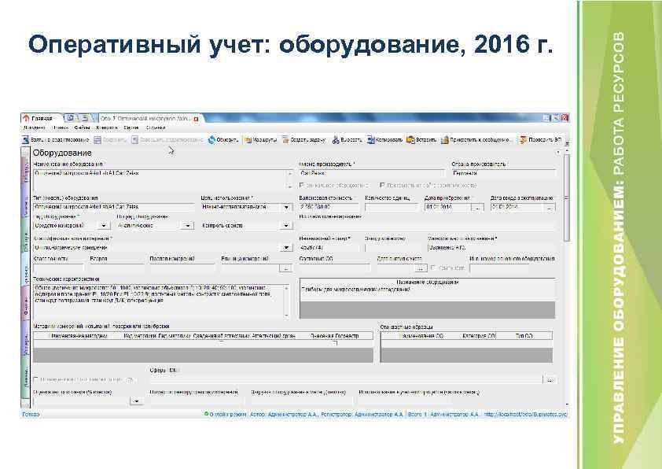Click ellipsis button for 'Дата снятия с учета'
This screenshot has width=662, height=469.
click(x=421, y=268)
